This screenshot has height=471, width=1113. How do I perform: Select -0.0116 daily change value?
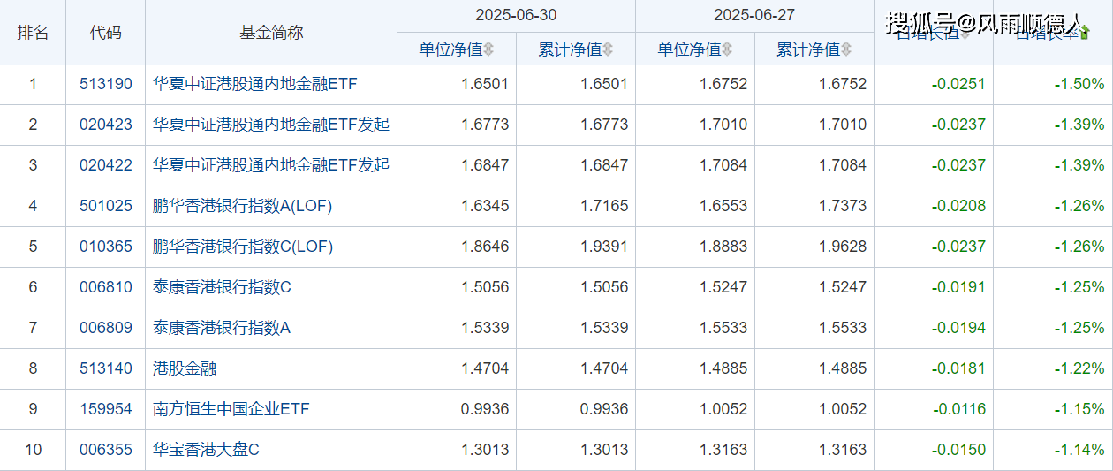(958, 410)
